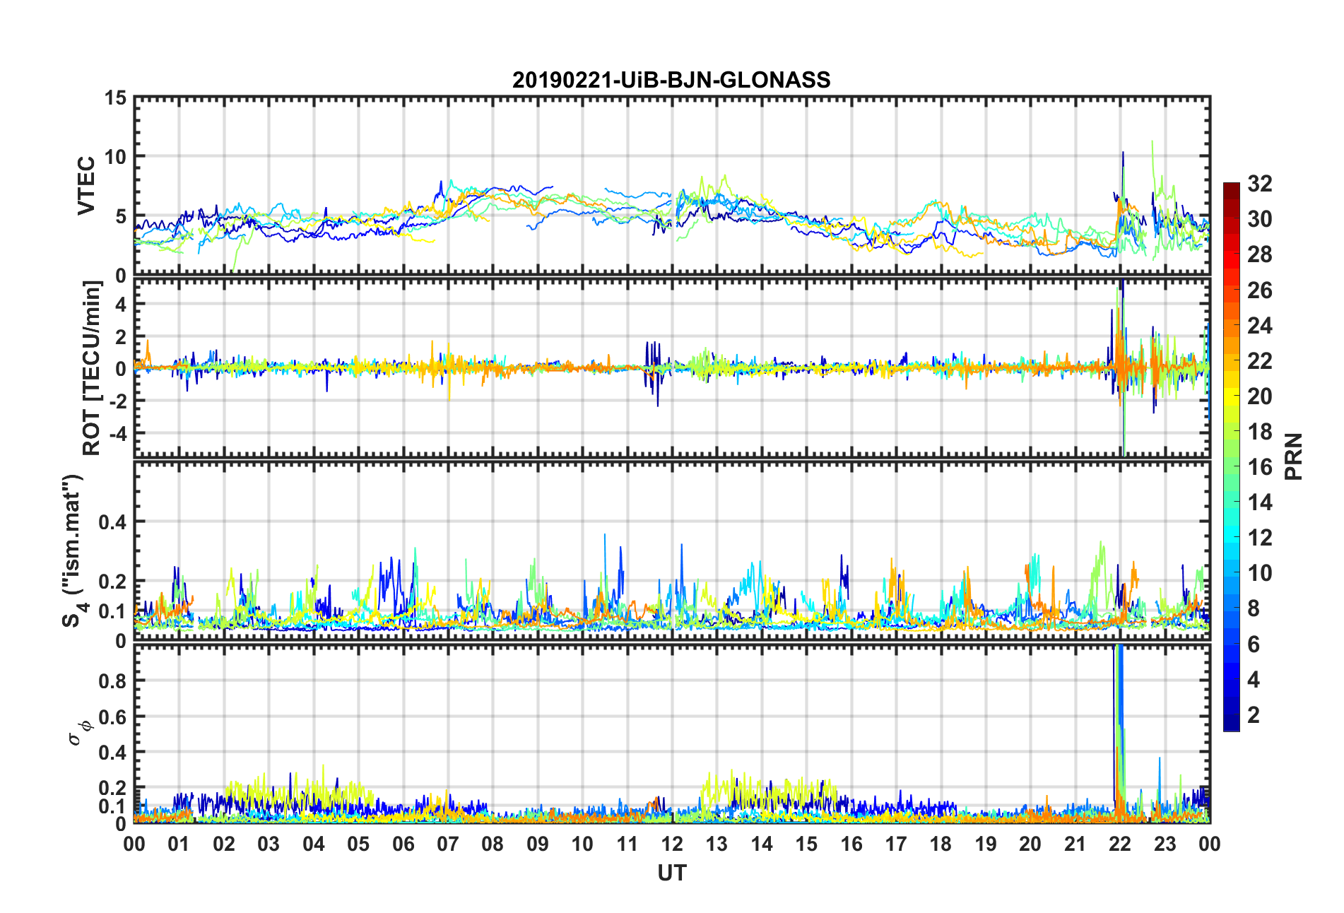Viewport: 1344px width, 913px height.
Task: Click the PRN colorbar label
Action: 1294,457
